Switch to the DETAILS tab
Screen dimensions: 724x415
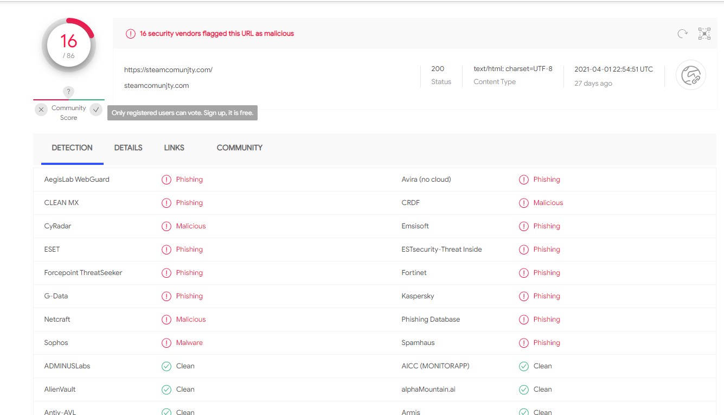click(128, 148)
